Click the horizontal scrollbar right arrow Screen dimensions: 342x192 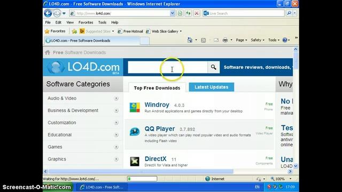290,172
